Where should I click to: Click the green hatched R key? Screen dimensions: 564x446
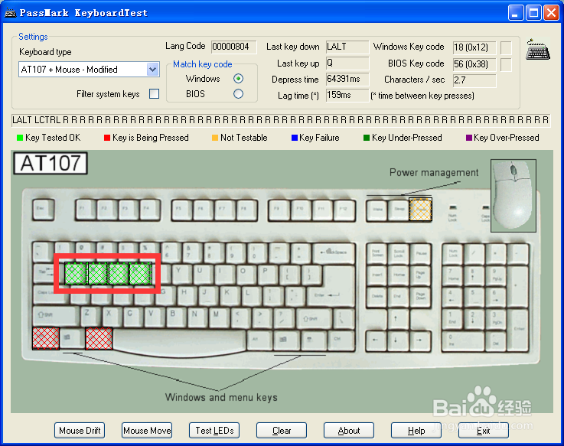point(140,274)
